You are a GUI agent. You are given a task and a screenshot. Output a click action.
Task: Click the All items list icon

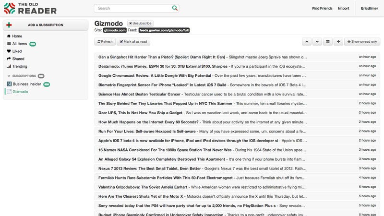9,44
